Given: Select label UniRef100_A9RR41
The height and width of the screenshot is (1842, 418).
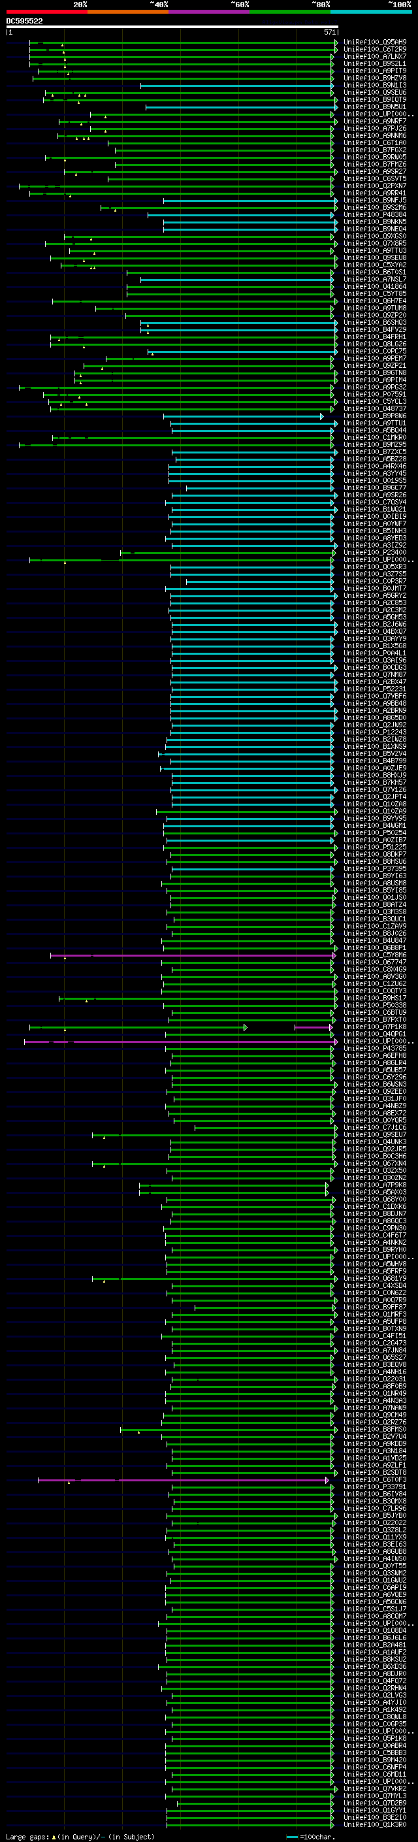Looking at the screenshot, I should [374, 193].
